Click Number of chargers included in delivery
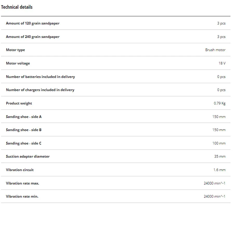This screenshot has width=234, height=234. click(40, 90)
